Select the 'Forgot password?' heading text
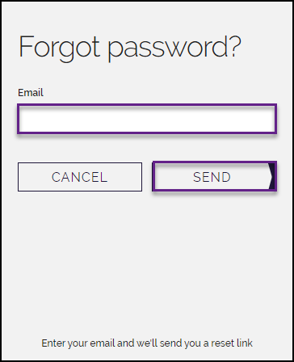The width and height of the screenshot is (294, 362). (130, 48)
